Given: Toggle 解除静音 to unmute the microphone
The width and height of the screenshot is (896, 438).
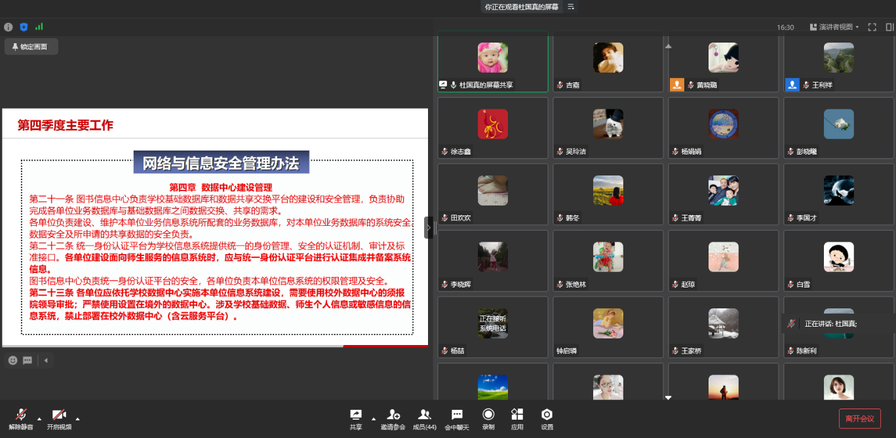Looking at the screenshot, I should click(x=21, y=418).
